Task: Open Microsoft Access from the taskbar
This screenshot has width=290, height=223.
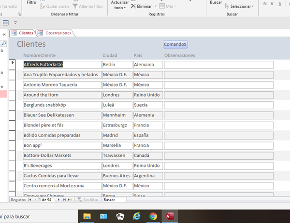Action: [170, 216]
